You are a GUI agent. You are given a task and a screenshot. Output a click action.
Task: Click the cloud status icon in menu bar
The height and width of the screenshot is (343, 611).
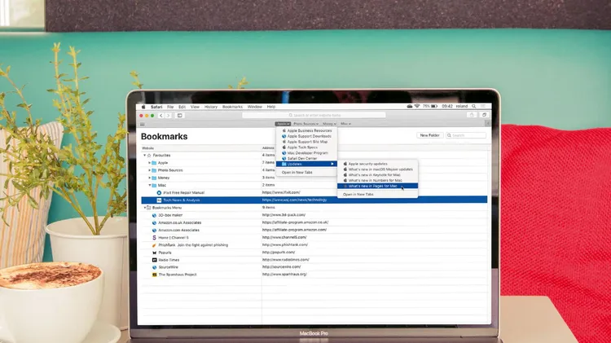click(409, 106)
